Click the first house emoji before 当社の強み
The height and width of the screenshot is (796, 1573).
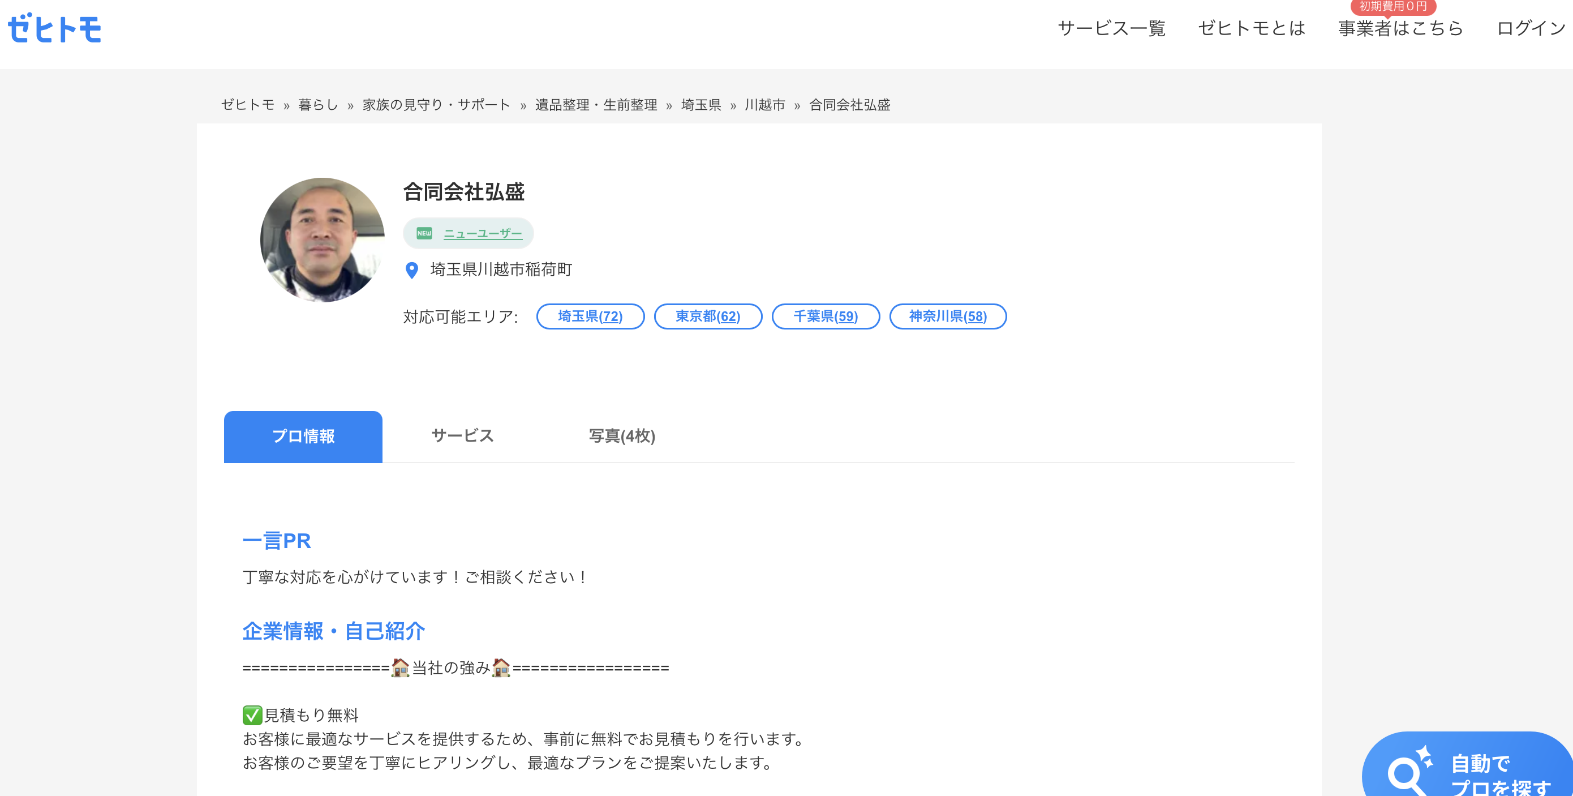(400, 667)
